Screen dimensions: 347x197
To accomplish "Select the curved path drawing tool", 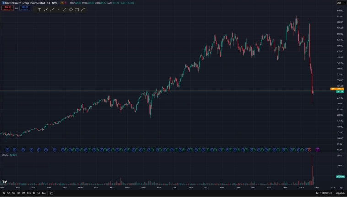I will pyautogui.click(x=83, y=10).
